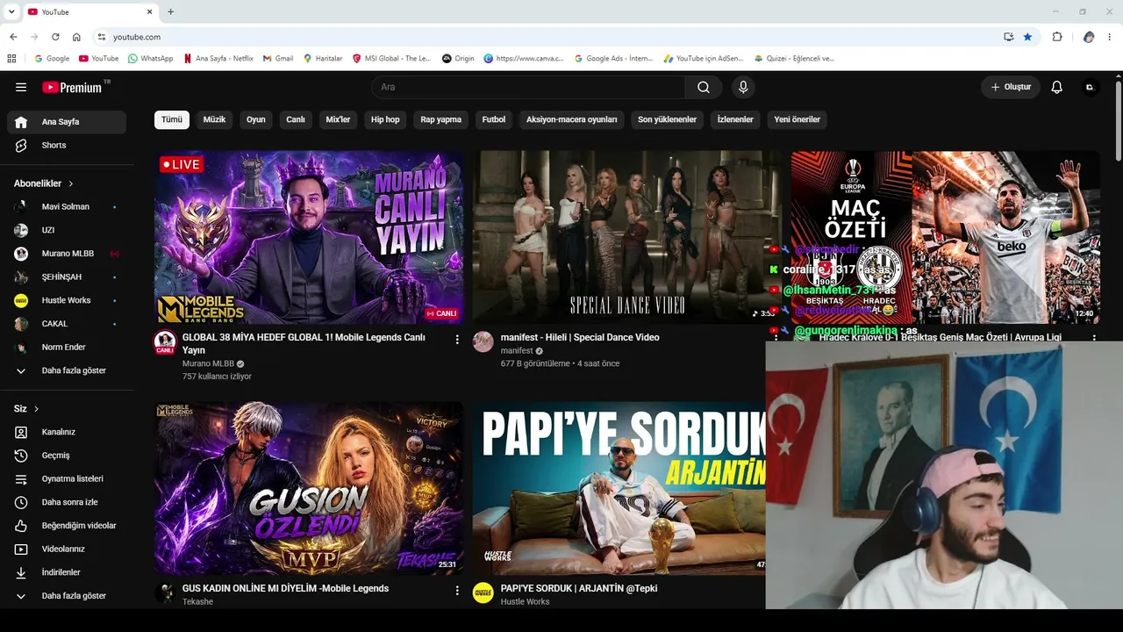Select the Aksiyon-macera oyunları chip
Image resolution: width=1123 pixels, height=632 pixels.
point(572,119)
